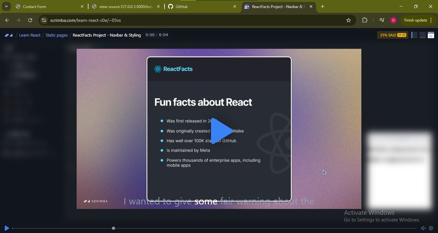Screen dimensions: 438x233
Task: Bookmark the page with the star icon
Action: click(349, 20)
